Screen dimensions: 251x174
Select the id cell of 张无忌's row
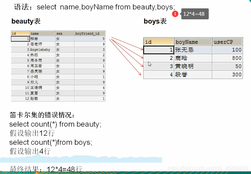159,50
